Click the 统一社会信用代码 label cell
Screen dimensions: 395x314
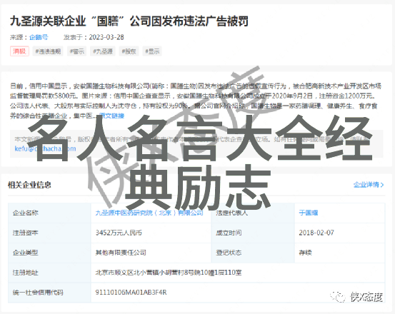[x=49, y=293]
